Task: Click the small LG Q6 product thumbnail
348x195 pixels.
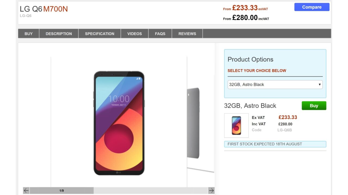Action: pos(236,125)
